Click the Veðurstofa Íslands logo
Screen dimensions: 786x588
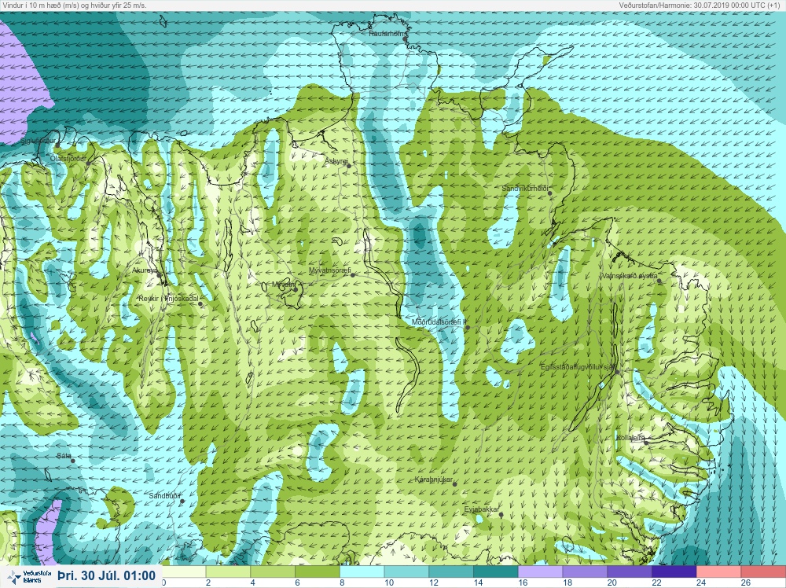pos(30,577)
